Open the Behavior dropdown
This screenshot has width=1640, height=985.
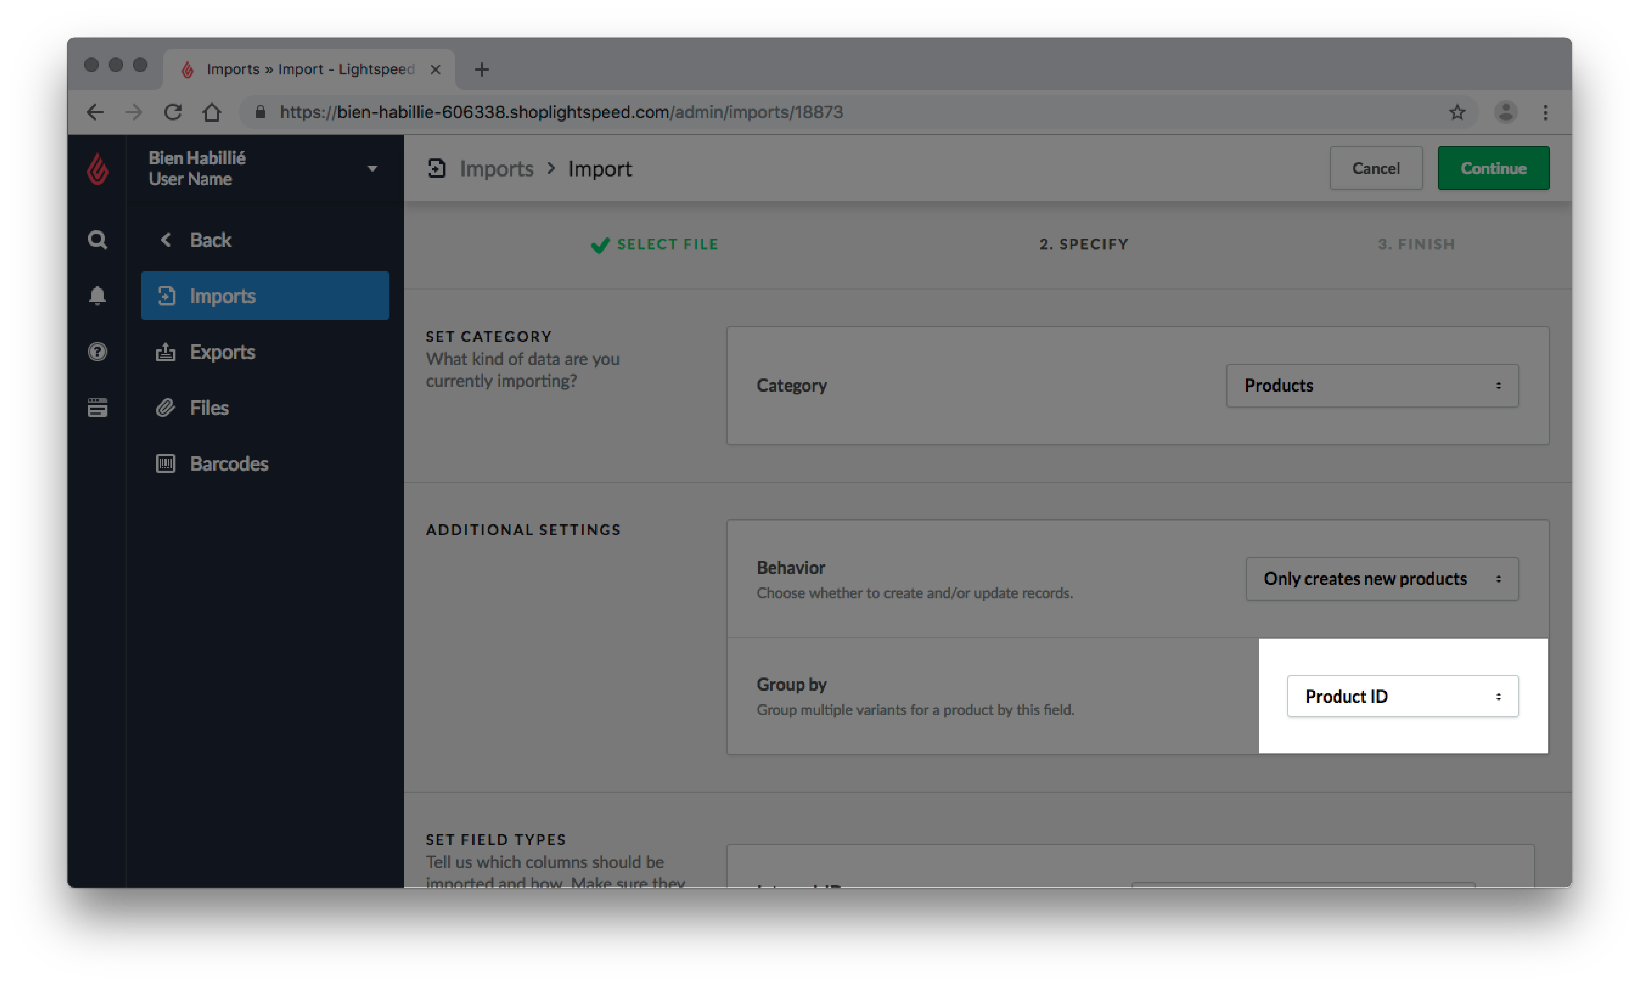pyautogui.click(x=1382, y=579)
